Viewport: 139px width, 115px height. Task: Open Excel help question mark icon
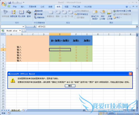(x=127, y=7)
